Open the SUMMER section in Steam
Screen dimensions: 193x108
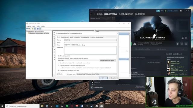(x=140, y=14)
